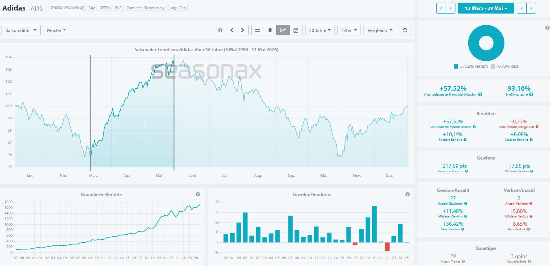The width and height of the screenshot is (550, 266).
Task: Open the Muster dropdown
Action: coord(57,30)
